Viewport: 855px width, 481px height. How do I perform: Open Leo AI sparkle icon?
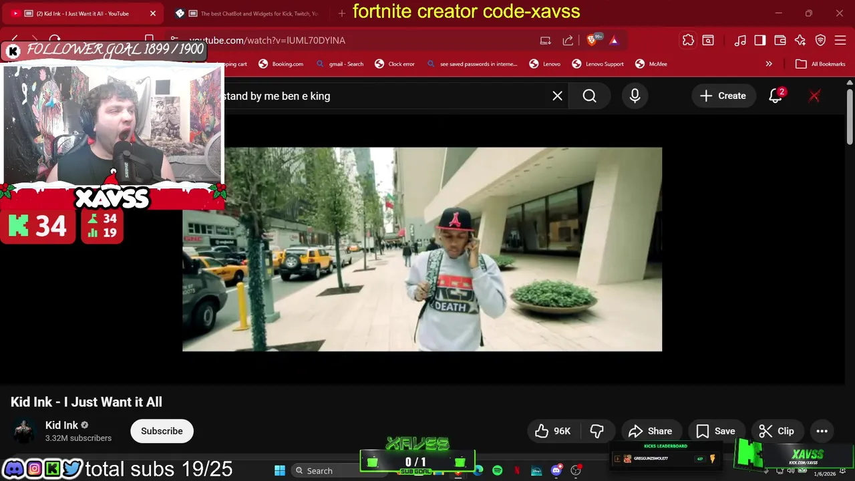coord(800,41)
